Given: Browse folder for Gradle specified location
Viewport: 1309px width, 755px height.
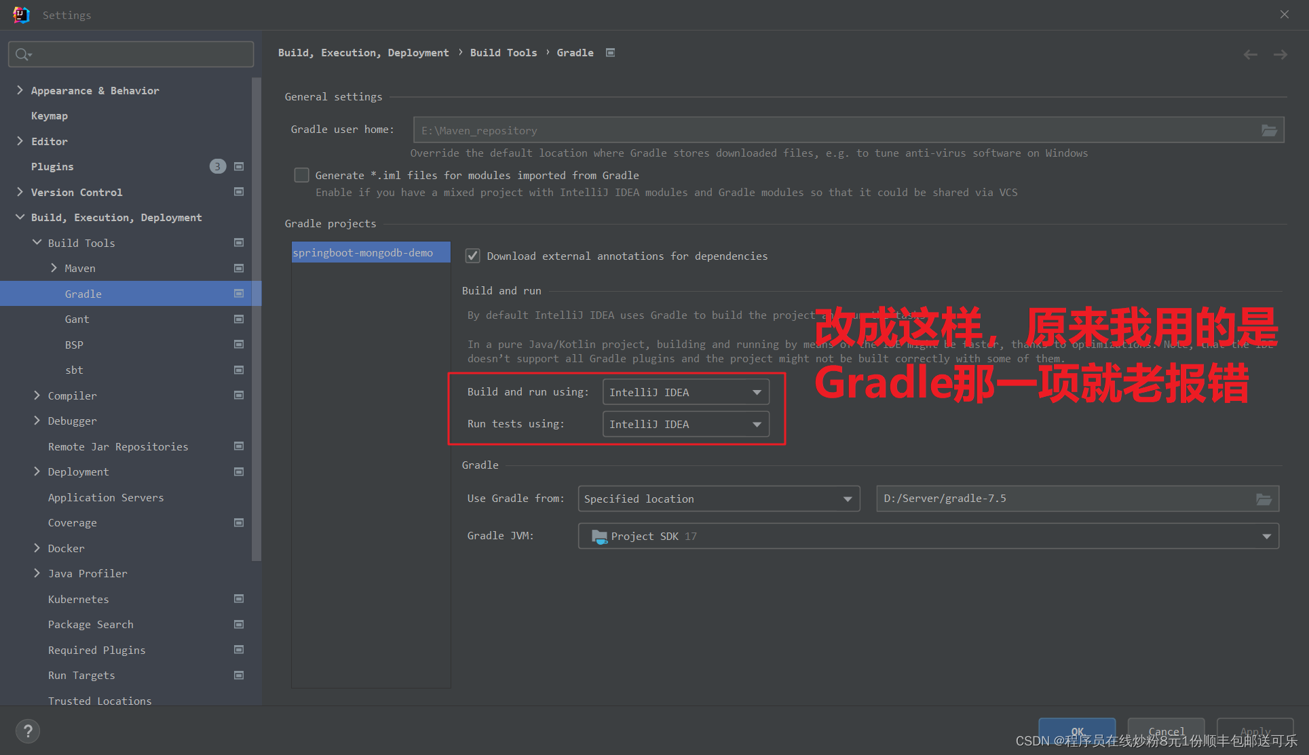Looking at the screenshot, I should [x=1264, y=499].
